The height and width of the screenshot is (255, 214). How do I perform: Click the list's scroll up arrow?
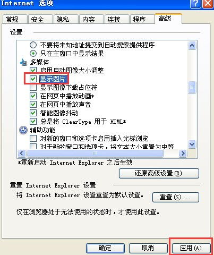click(x=192, y=46)
